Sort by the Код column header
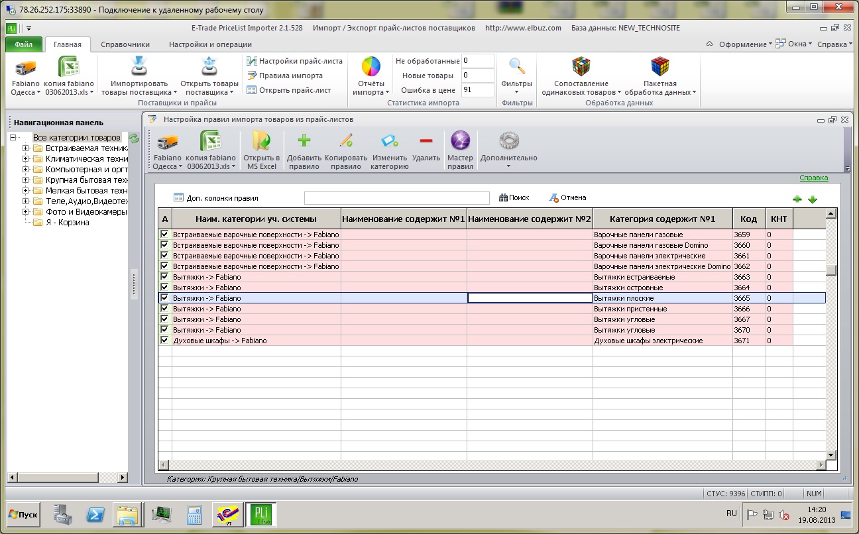The height and width of the screenshot is (534, 859). point(749,219)
